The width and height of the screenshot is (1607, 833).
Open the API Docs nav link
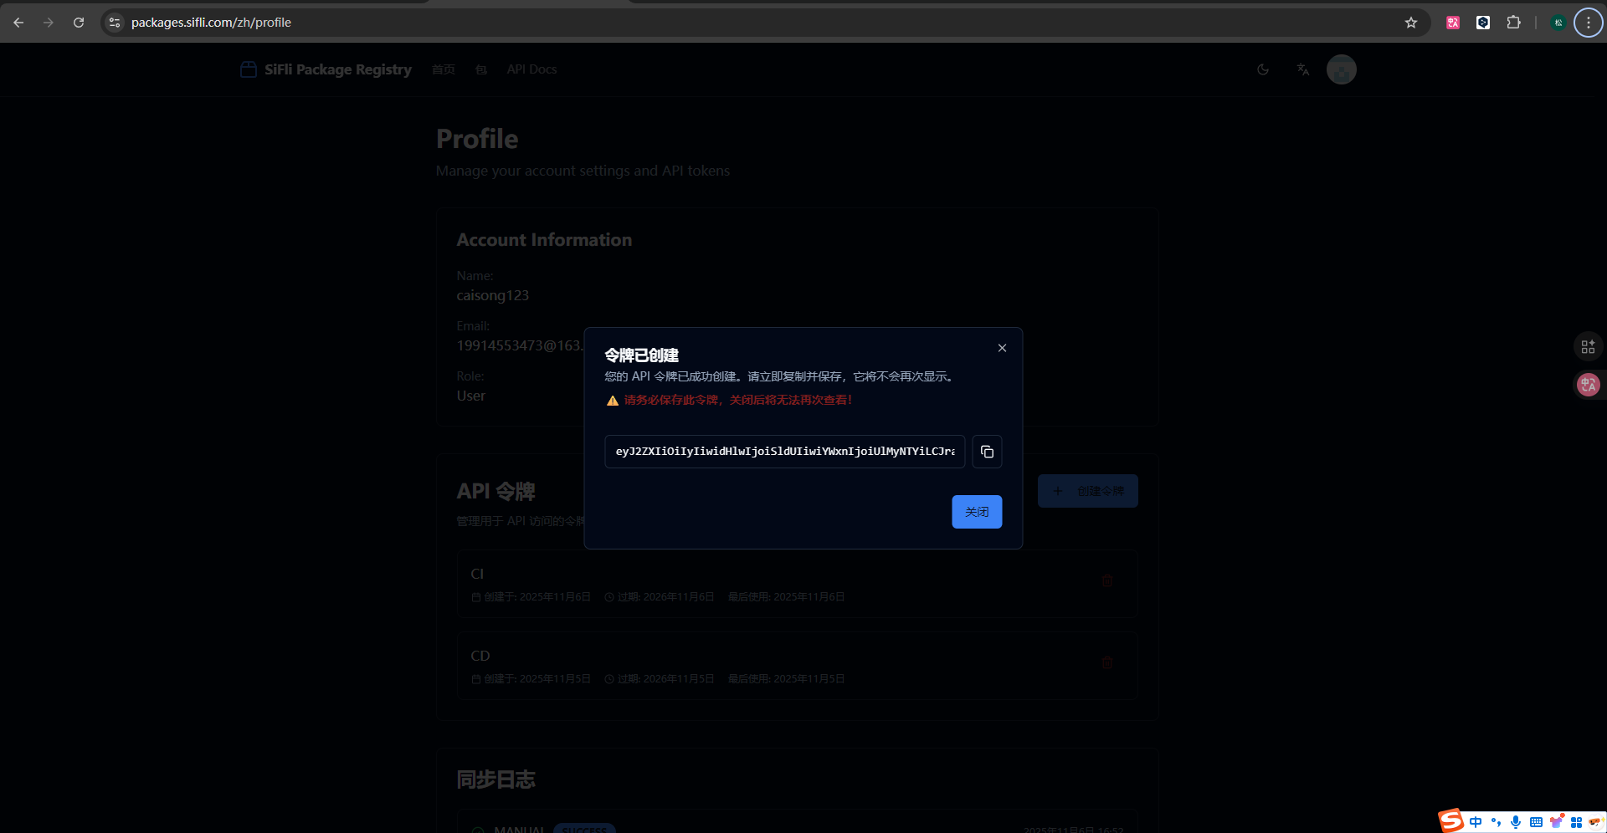tap(531, 69)
